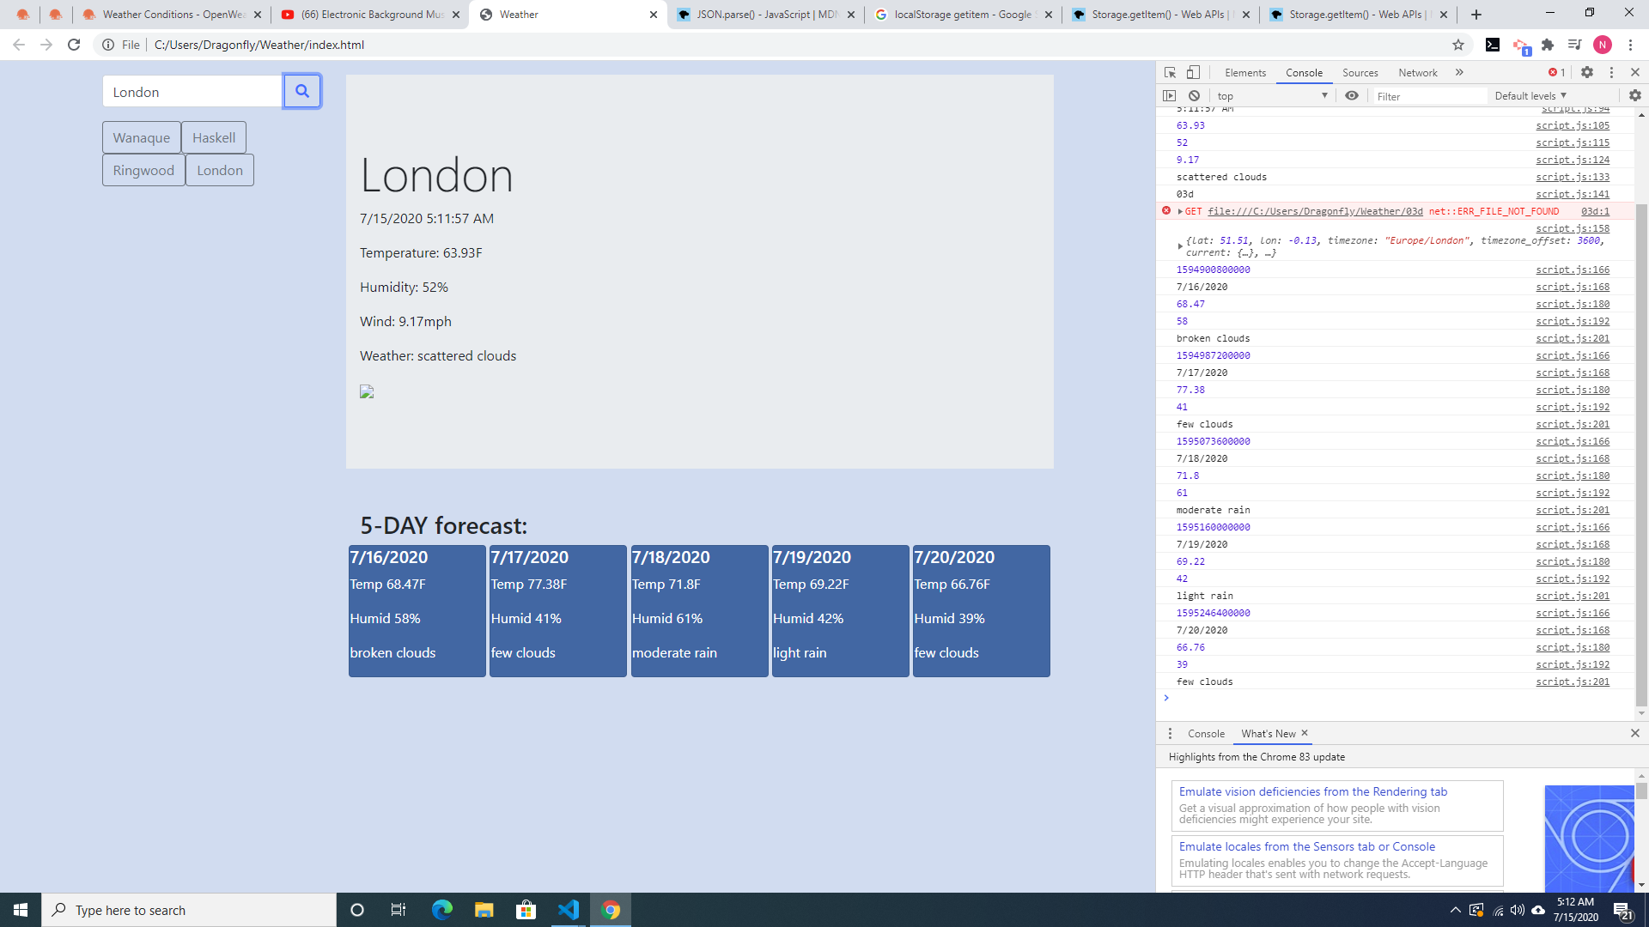Image resolution: width=1649 pixels, height=927 pixels.
Task: Click the red error count badge
Action: (1556, 73)
